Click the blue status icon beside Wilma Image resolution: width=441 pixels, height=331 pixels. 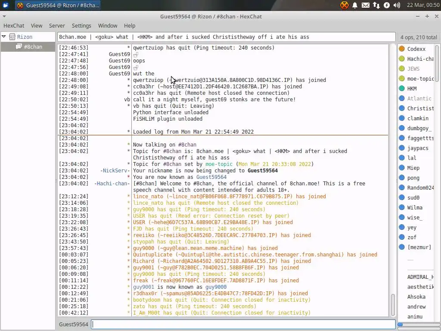pyautogui.click(x=402, y=207)
